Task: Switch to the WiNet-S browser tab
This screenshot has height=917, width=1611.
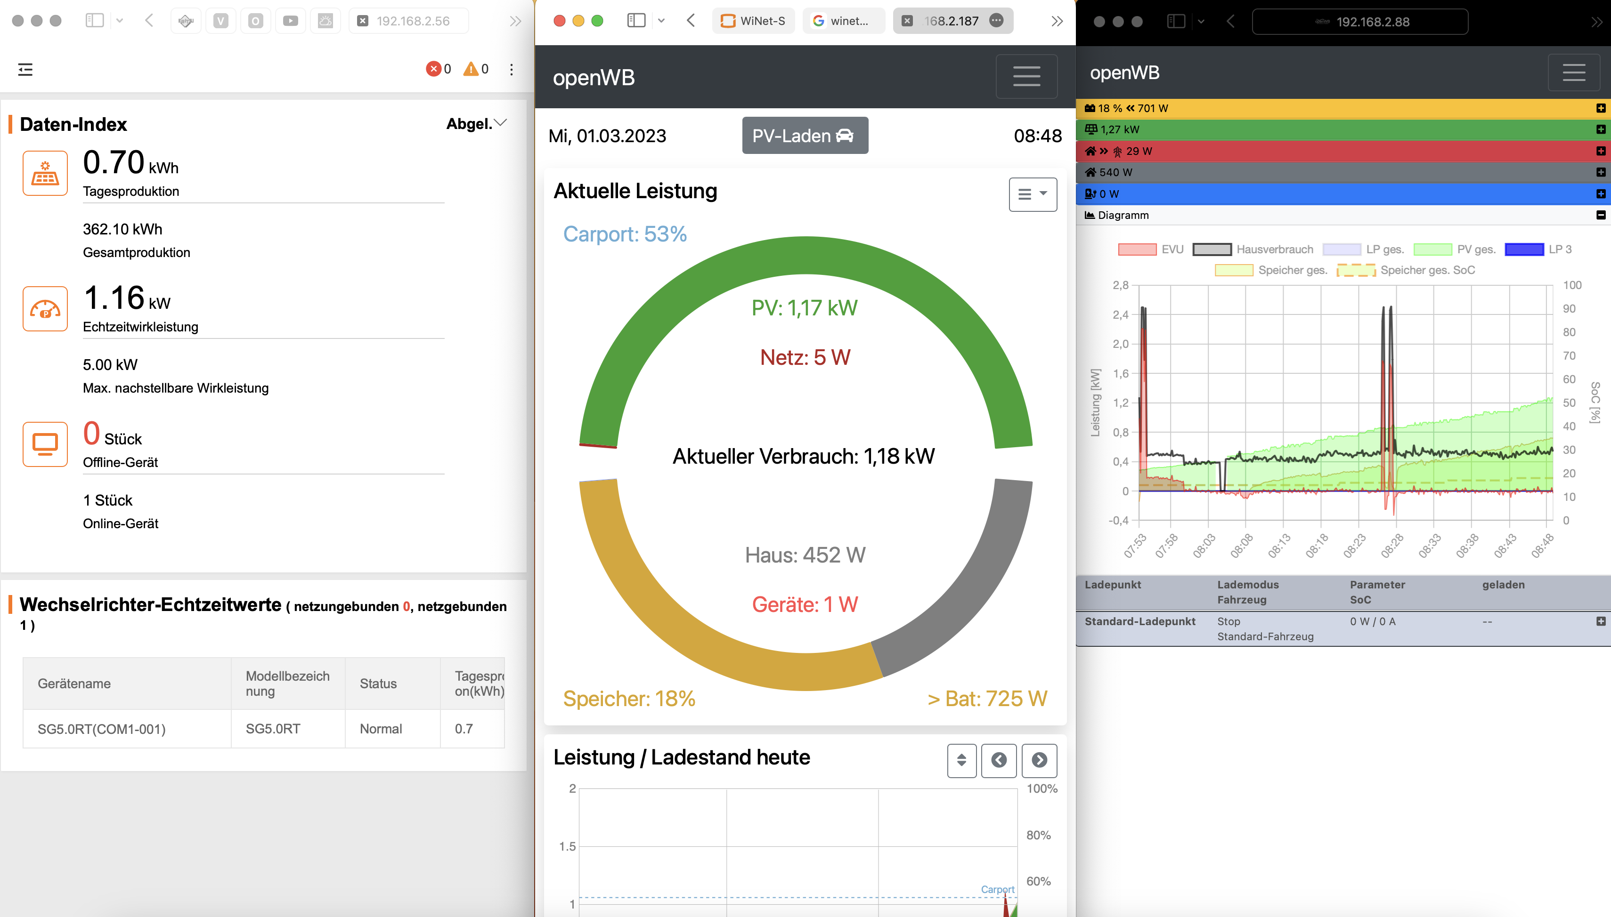Action: (x=754, y=21)
